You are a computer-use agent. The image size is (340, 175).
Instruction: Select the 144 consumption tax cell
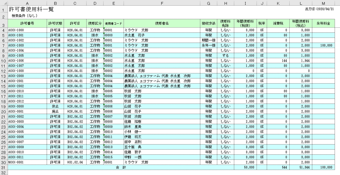(x=278, y=60)
